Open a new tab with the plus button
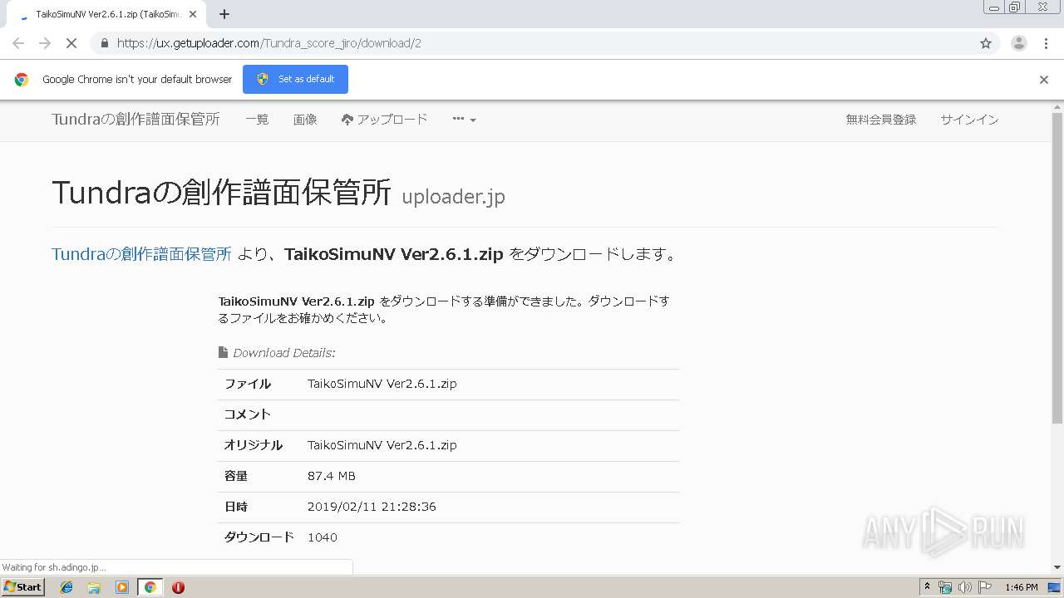Image resolution: width=1064 pixels, height=598 pixels. 224,14
